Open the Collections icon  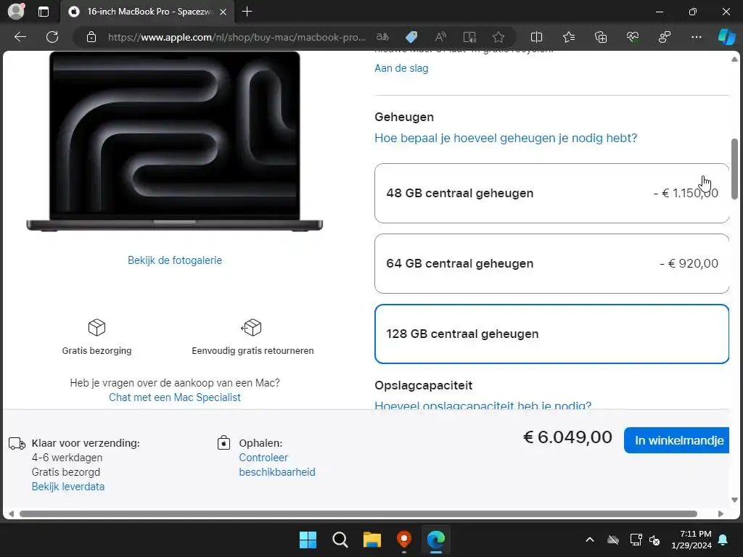[600, 37]
